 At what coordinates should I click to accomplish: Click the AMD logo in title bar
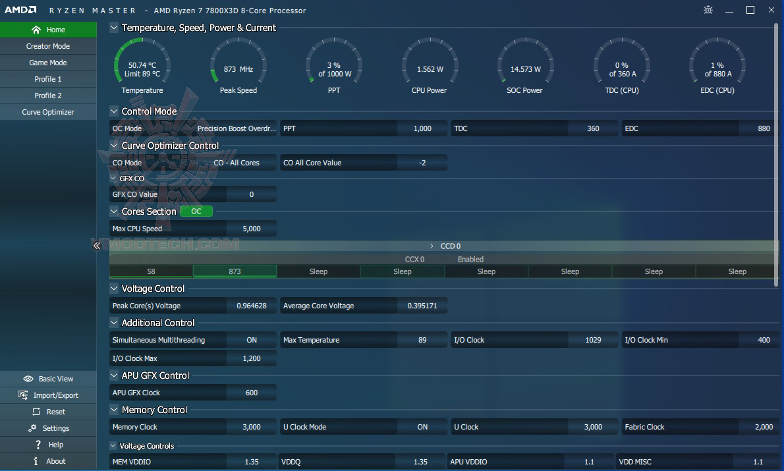[20, 10]
